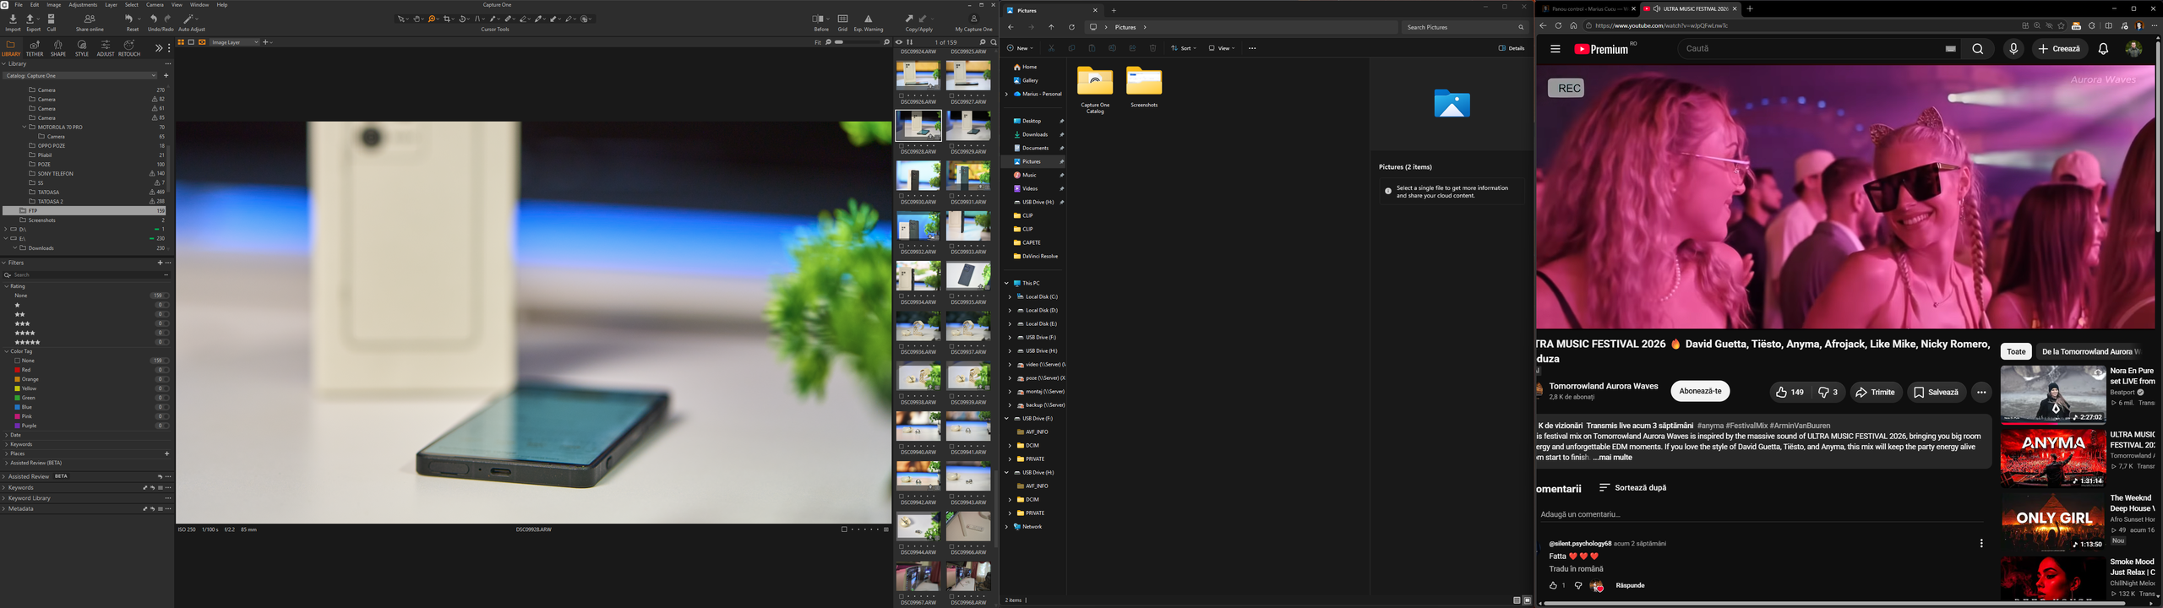Click Copy adjustments arrow icon
This screenshot has width=2163, height=608.
click(x=910, y=19)
